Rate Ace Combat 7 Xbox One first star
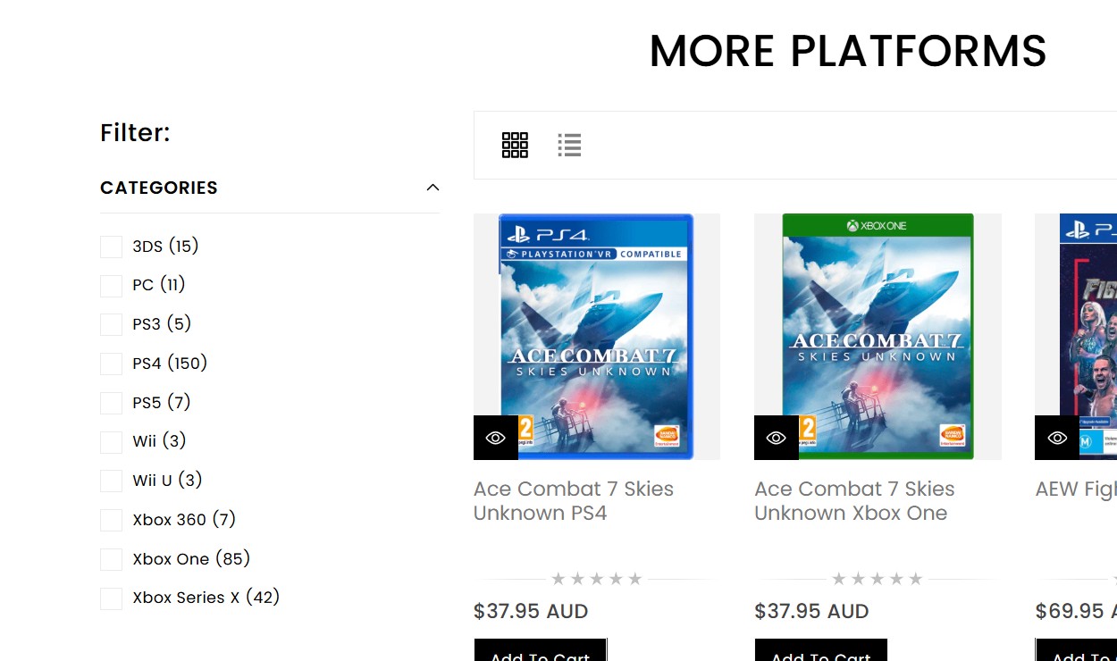The width and height of the screenshot is (1117, 661). [838, 579]
